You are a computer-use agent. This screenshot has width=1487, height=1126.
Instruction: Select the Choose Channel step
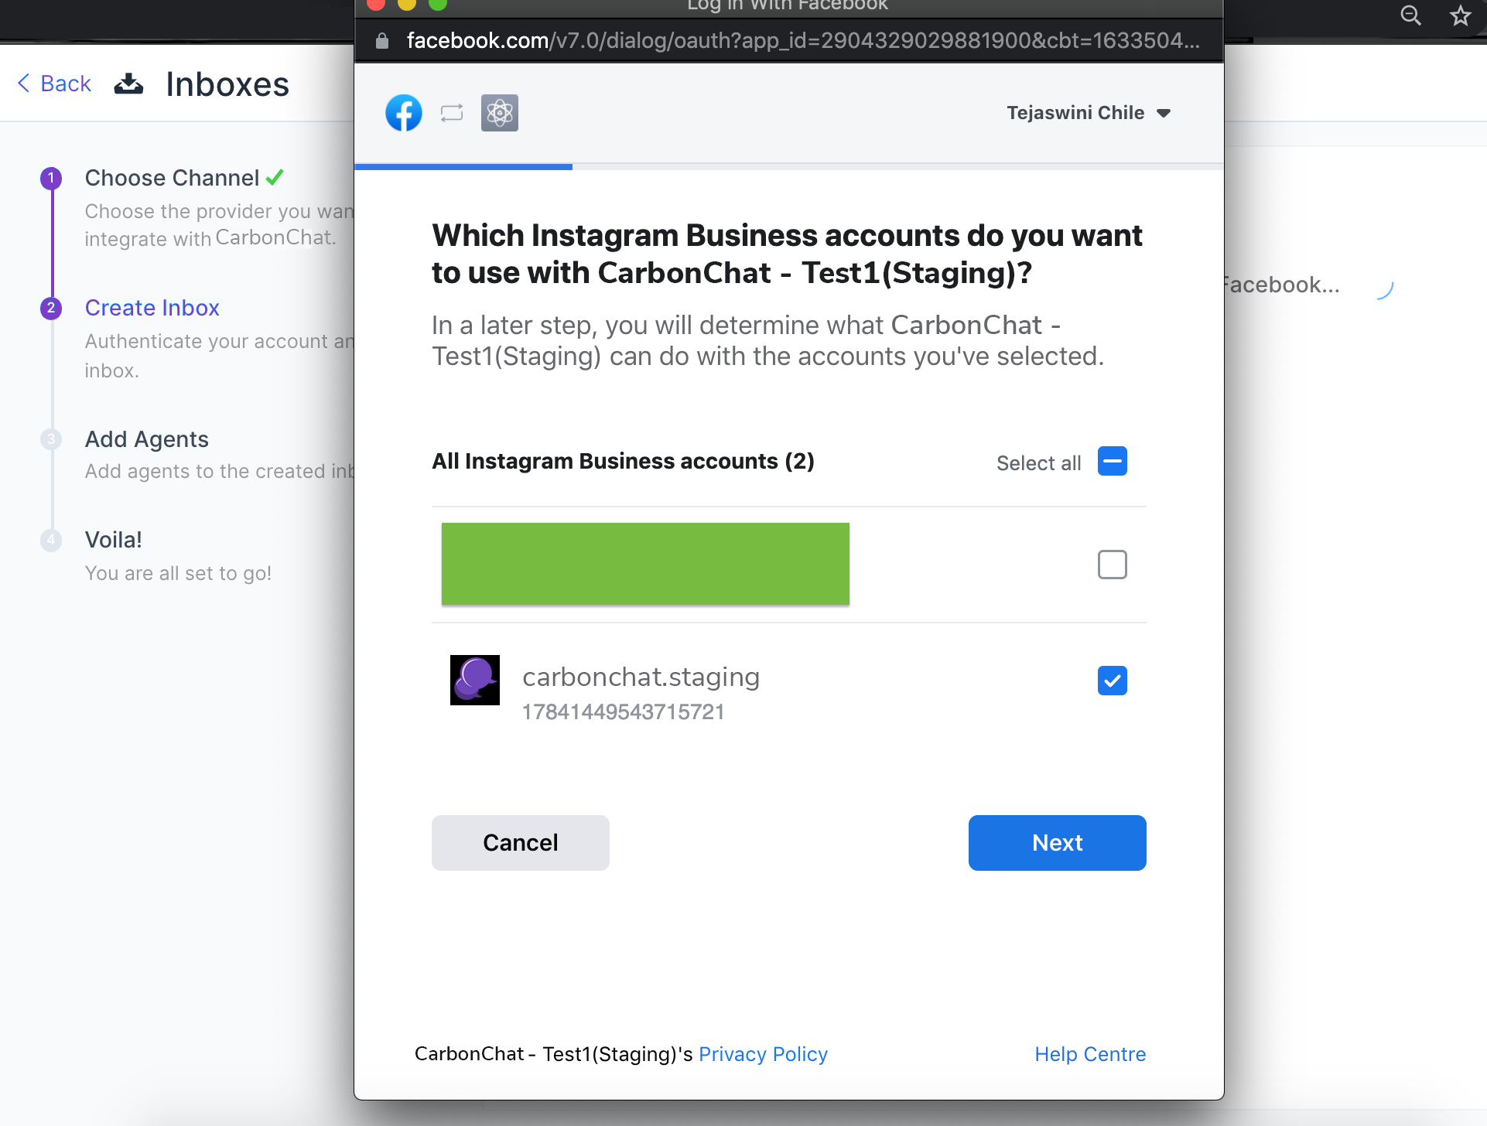(x=172, y=178)
